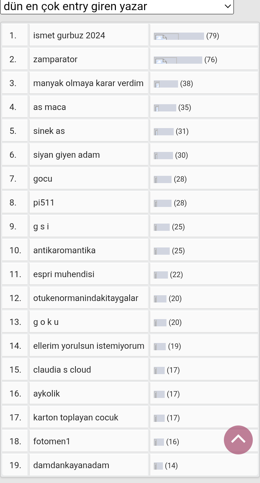Select 'manyak olmaya karar verdim' author

click(x=88, y=83)
